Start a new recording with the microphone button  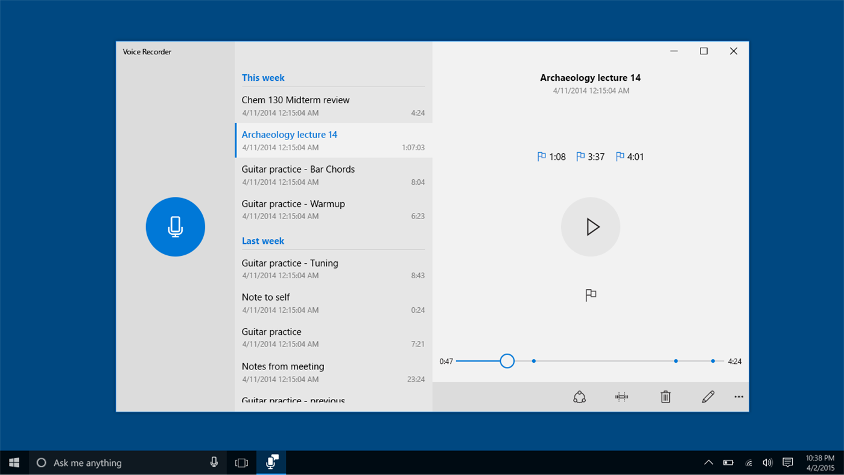175,226
